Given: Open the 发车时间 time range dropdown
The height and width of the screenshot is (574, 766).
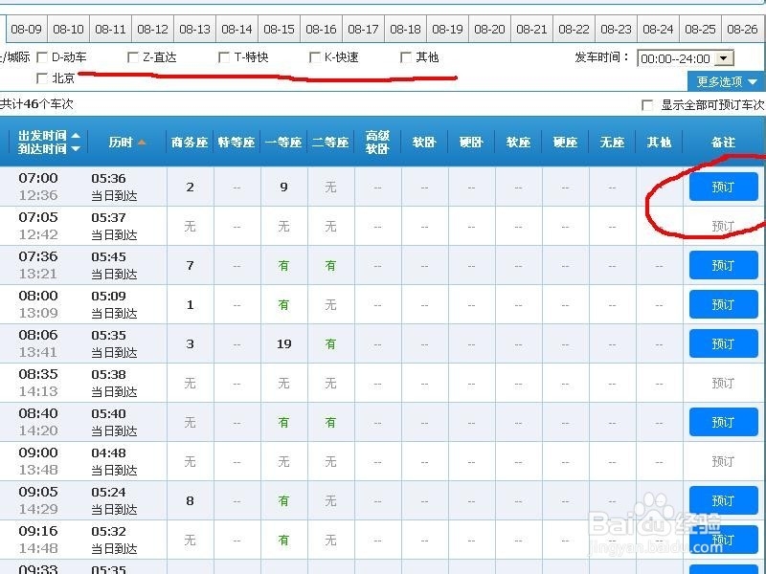Looking at the screenshot, I should (x=725, y=57).
